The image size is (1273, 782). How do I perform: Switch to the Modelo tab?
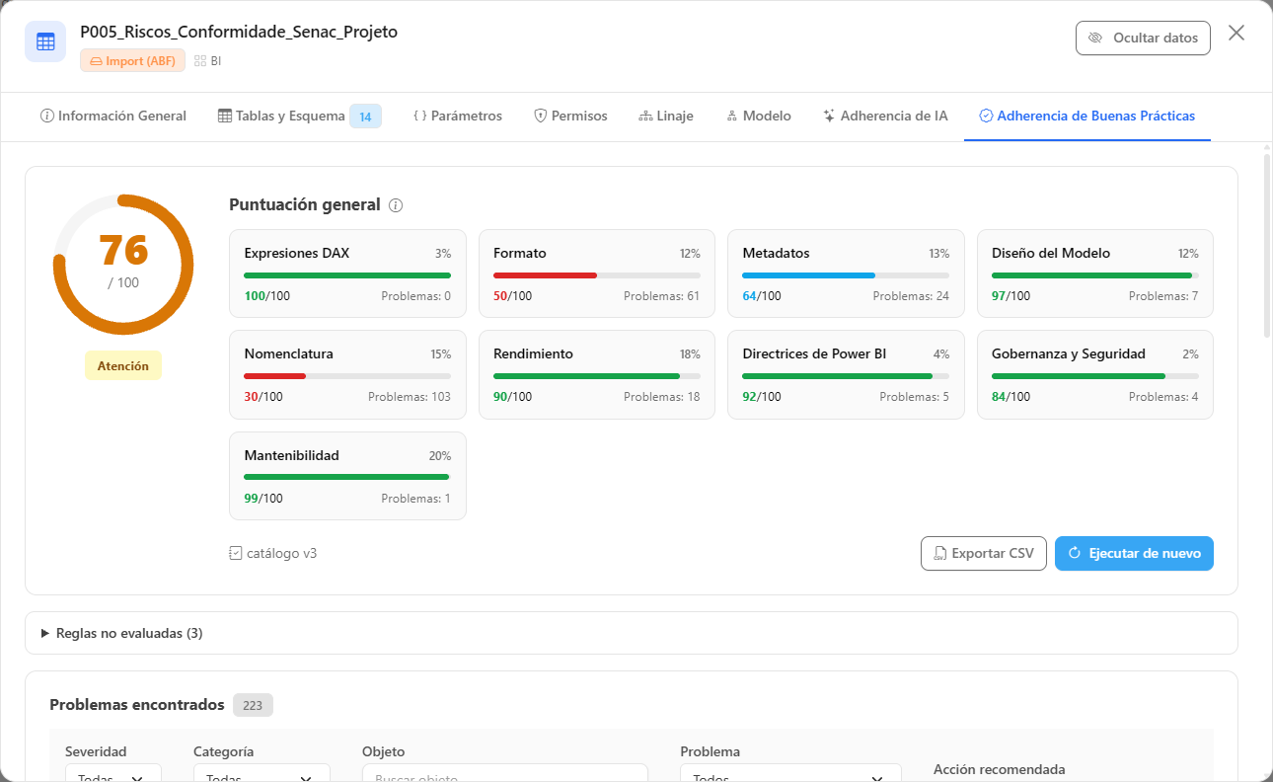[759, 117]
